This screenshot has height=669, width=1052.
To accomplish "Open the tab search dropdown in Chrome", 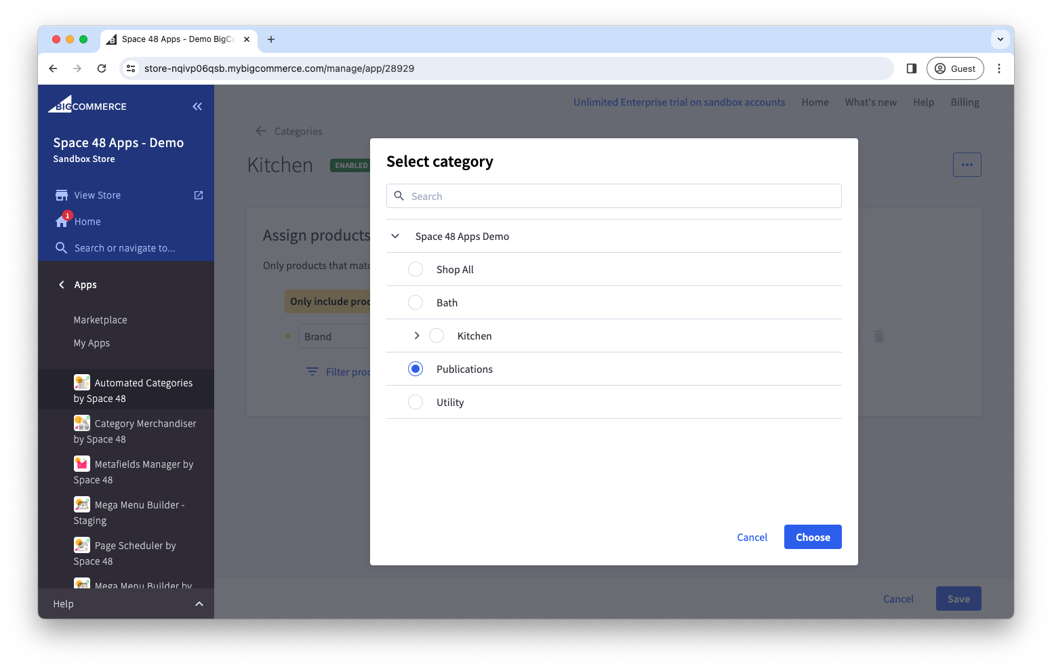I will 1000,39.
